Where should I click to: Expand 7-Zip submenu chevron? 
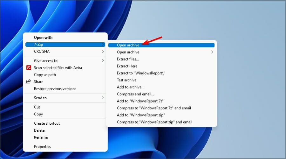tap(103, 44)
